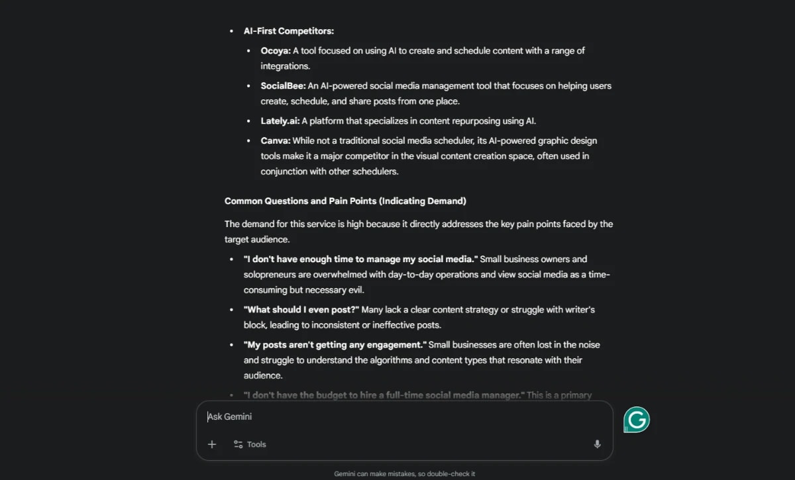The width and height of the screenshot is (795, 480).
Task: Click the bold 'Canva' text
Action: [x=274, y=140]
